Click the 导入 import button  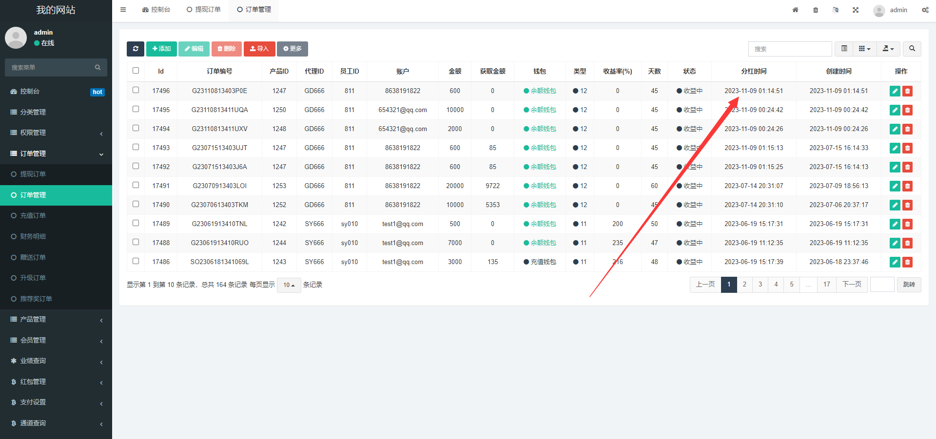point(259,49)
